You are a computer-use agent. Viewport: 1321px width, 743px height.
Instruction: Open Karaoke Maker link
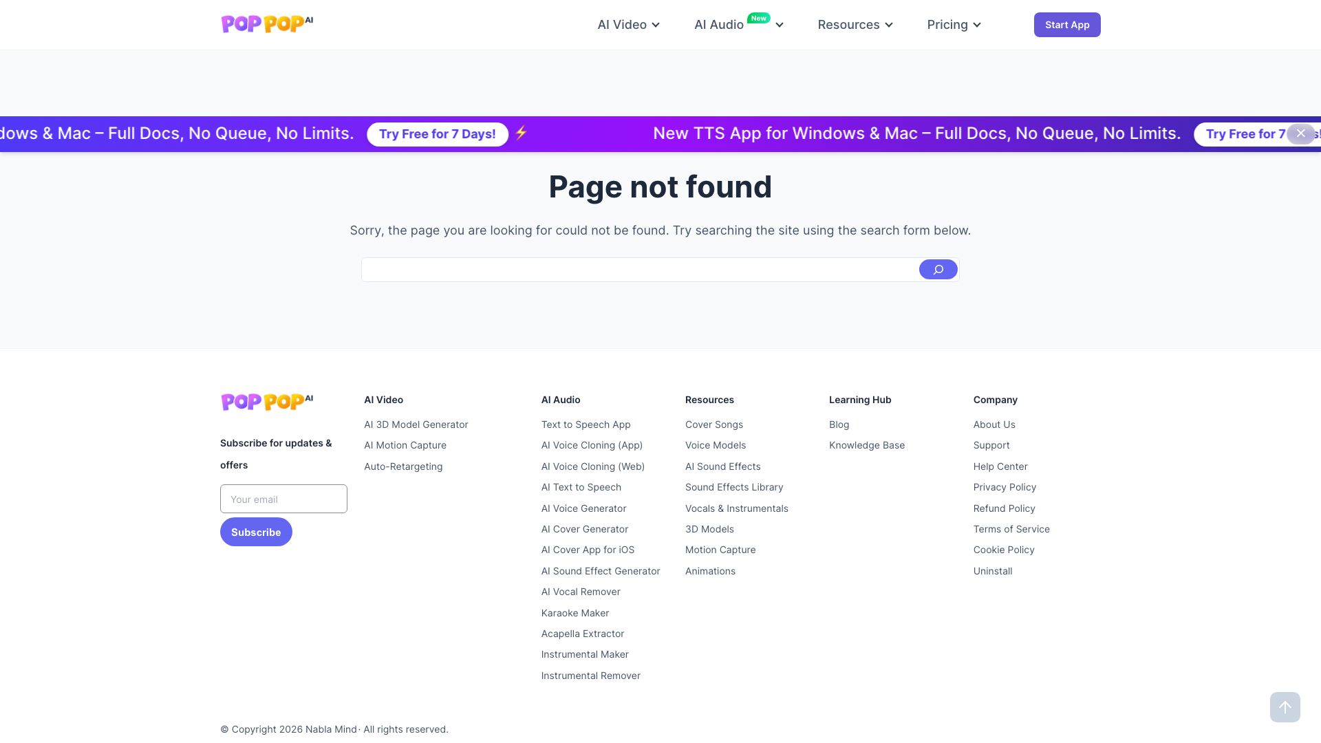[x=575, y=613]
